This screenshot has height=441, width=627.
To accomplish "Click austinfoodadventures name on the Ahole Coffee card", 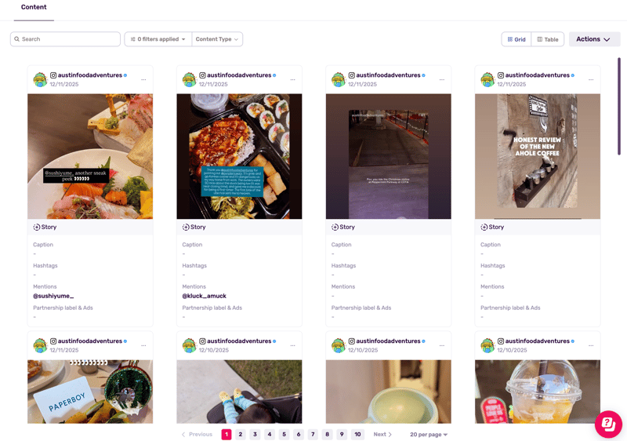I will point(538,75).
